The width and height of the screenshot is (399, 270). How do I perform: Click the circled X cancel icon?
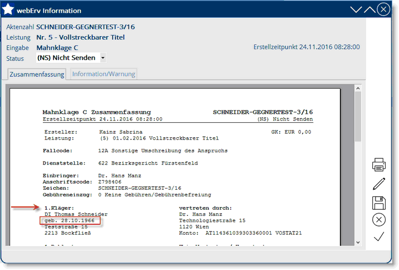click(x=379, y=220)
